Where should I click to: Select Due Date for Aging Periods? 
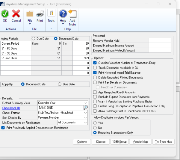click(x=34, y=39)
